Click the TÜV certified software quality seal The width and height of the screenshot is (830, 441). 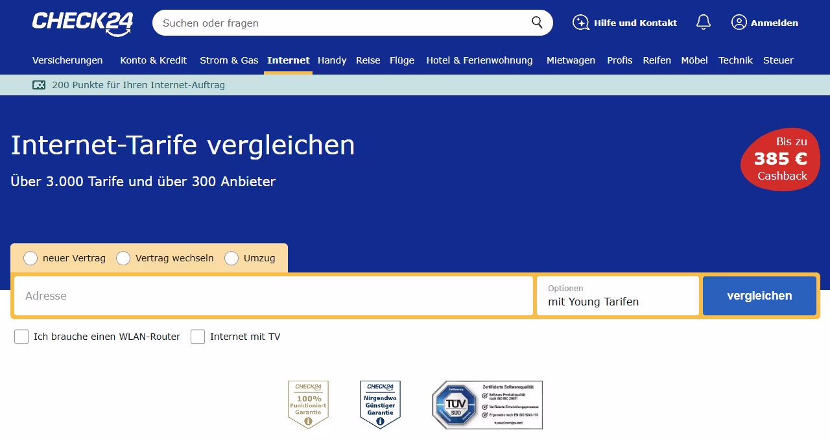click(487, 405)
